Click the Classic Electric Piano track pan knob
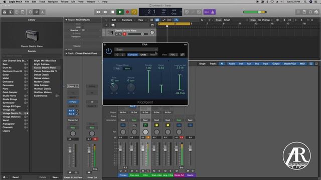 [152, 32]
